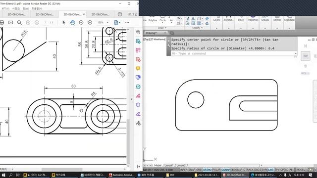Click the Acrobat vertical scrollbar
This screenshot has width=317, height=178.
point(128,141)
